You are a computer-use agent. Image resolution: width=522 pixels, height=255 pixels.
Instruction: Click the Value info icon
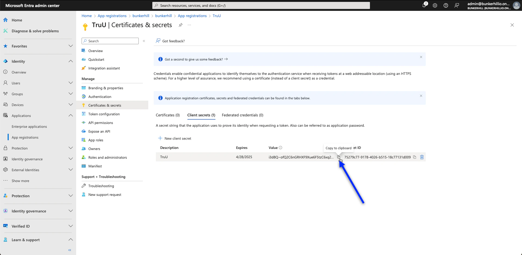click(x=280, y=148)
